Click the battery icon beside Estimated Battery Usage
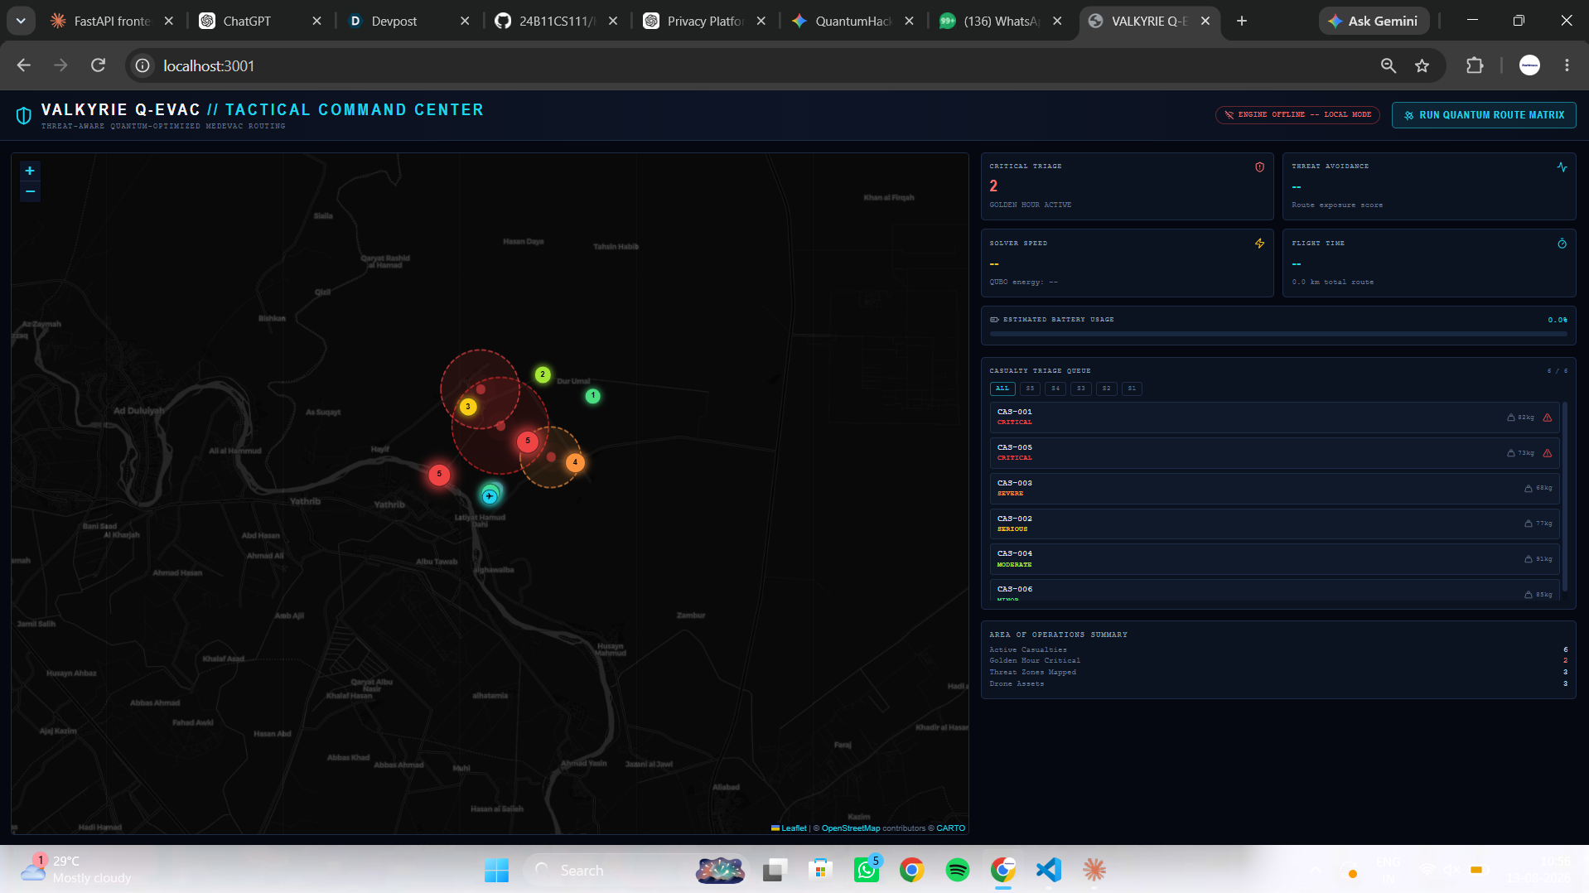This screenshot has height=893, width=1589. (x=994, y=320)
